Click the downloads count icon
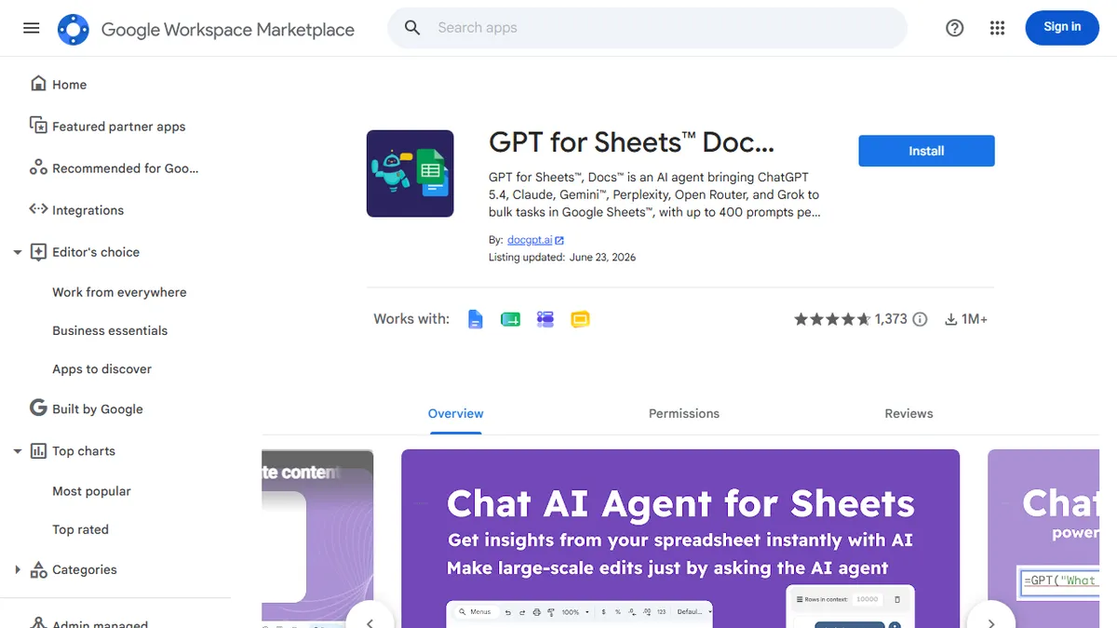The width and height of the screenshot is (1117, 628). pyautogui.click(x=951, y=319)
